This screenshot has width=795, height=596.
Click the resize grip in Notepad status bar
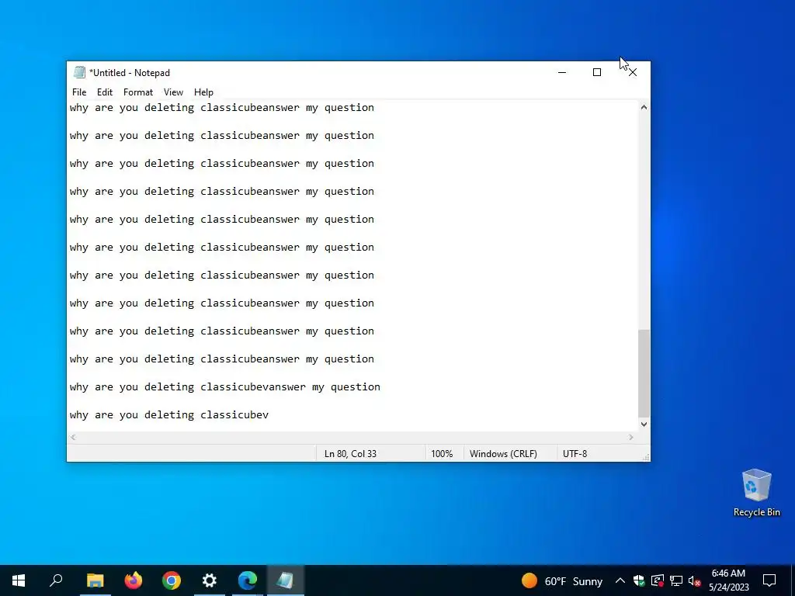[x=645, y=457]
